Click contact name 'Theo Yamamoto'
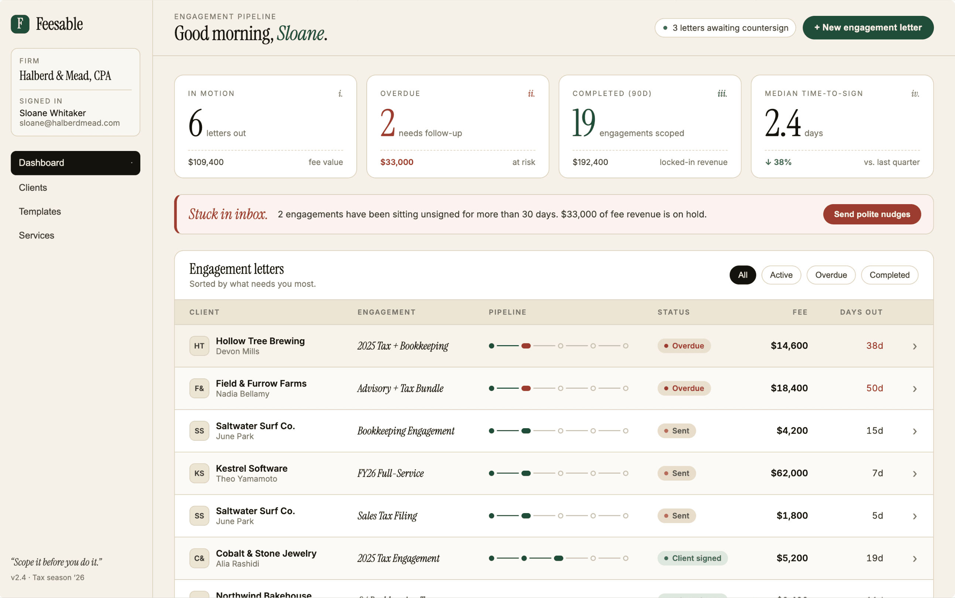Image resolution: width=955 pixels, height=598 pixels. point(246,479)
